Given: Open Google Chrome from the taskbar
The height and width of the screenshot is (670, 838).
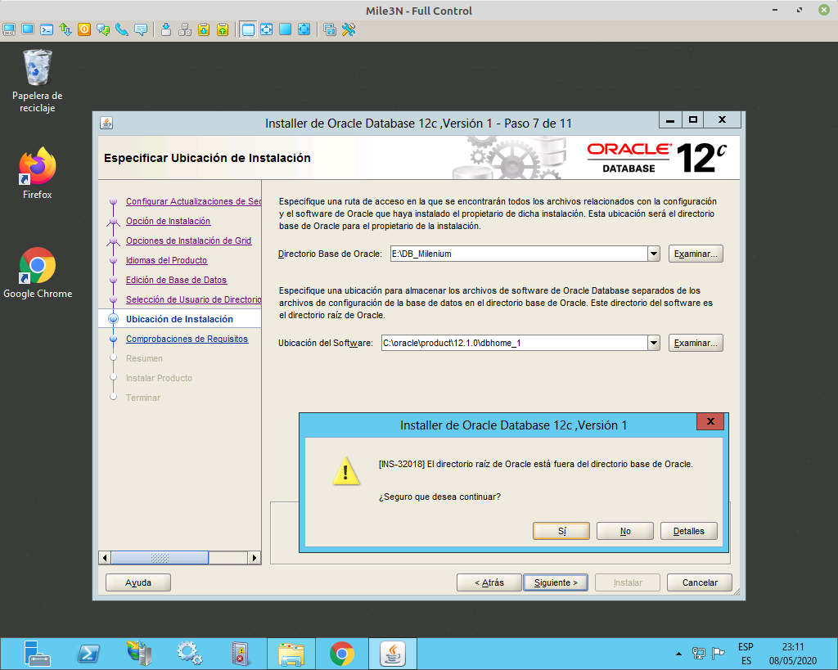Looking at the screenshot, I should tap(341, 653).
